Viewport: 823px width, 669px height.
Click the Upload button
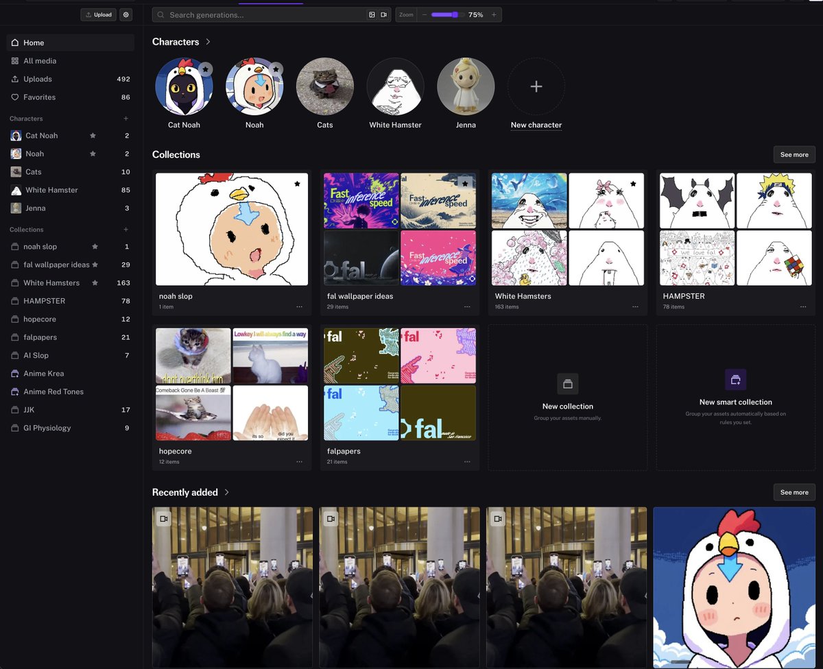(98, 14)
